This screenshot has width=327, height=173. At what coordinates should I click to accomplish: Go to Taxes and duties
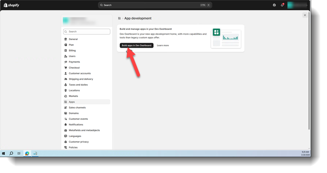point(87,85)
